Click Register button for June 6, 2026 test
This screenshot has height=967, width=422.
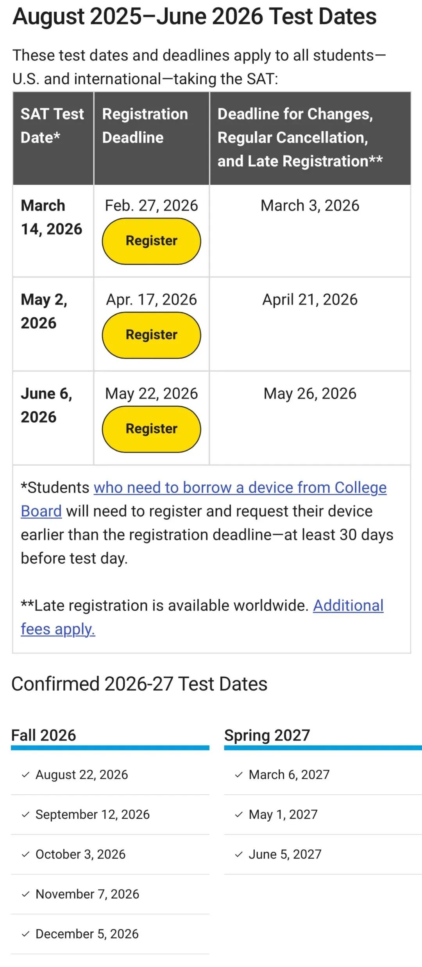pos(152,429)
